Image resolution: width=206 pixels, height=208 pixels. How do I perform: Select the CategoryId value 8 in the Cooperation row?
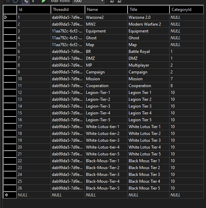coord(187,86)
